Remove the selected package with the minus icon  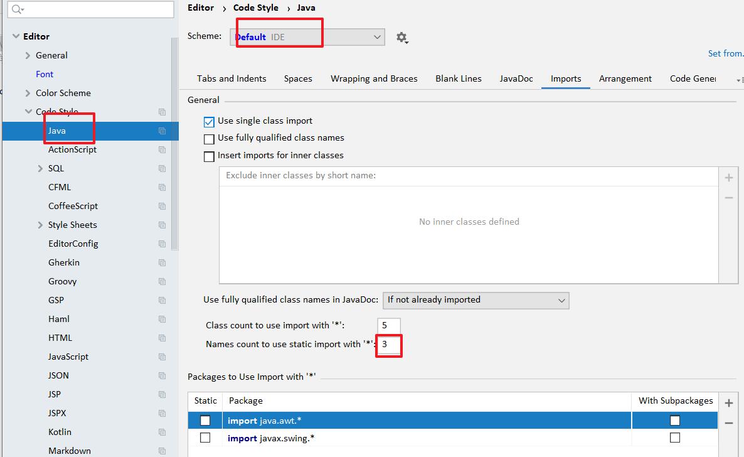point(728,423)
